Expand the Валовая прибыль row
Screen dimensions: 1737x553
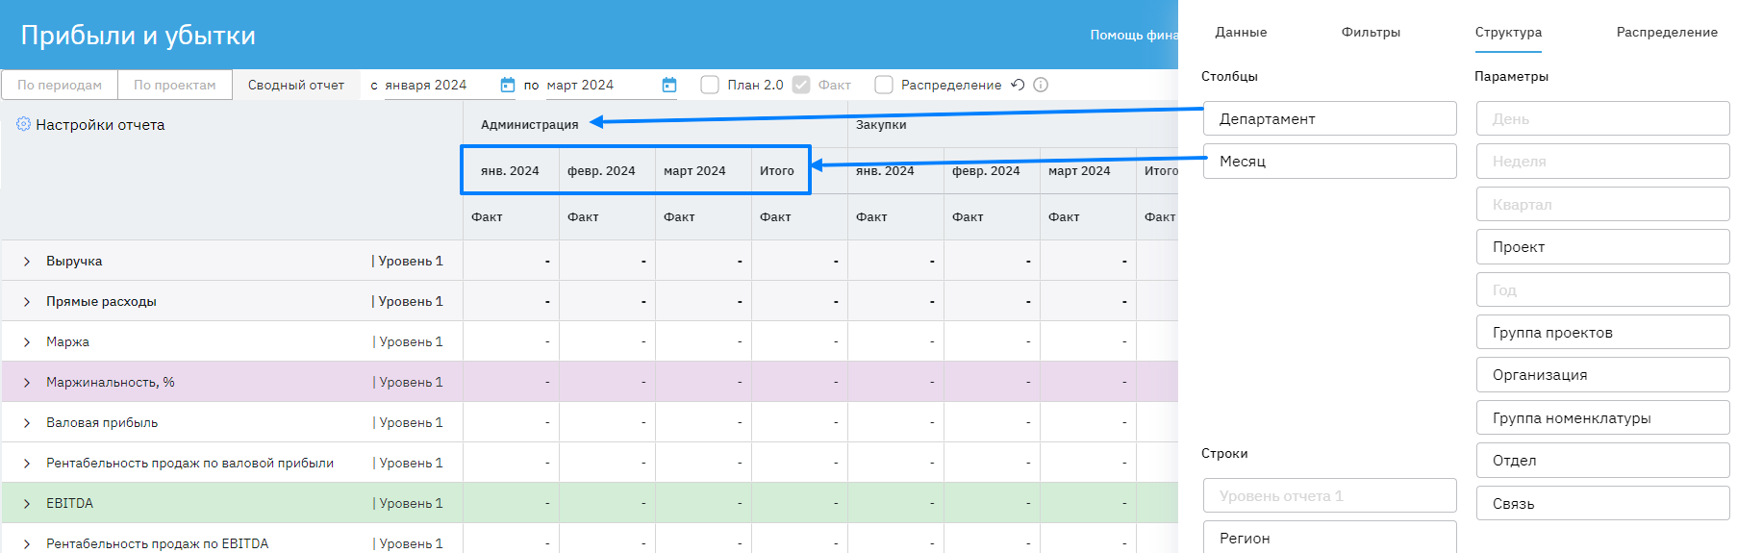27,423
